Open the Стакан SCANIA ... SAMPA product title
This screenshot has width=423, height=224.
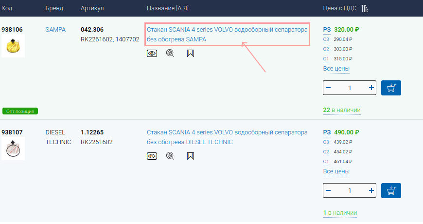click(227, 34)
